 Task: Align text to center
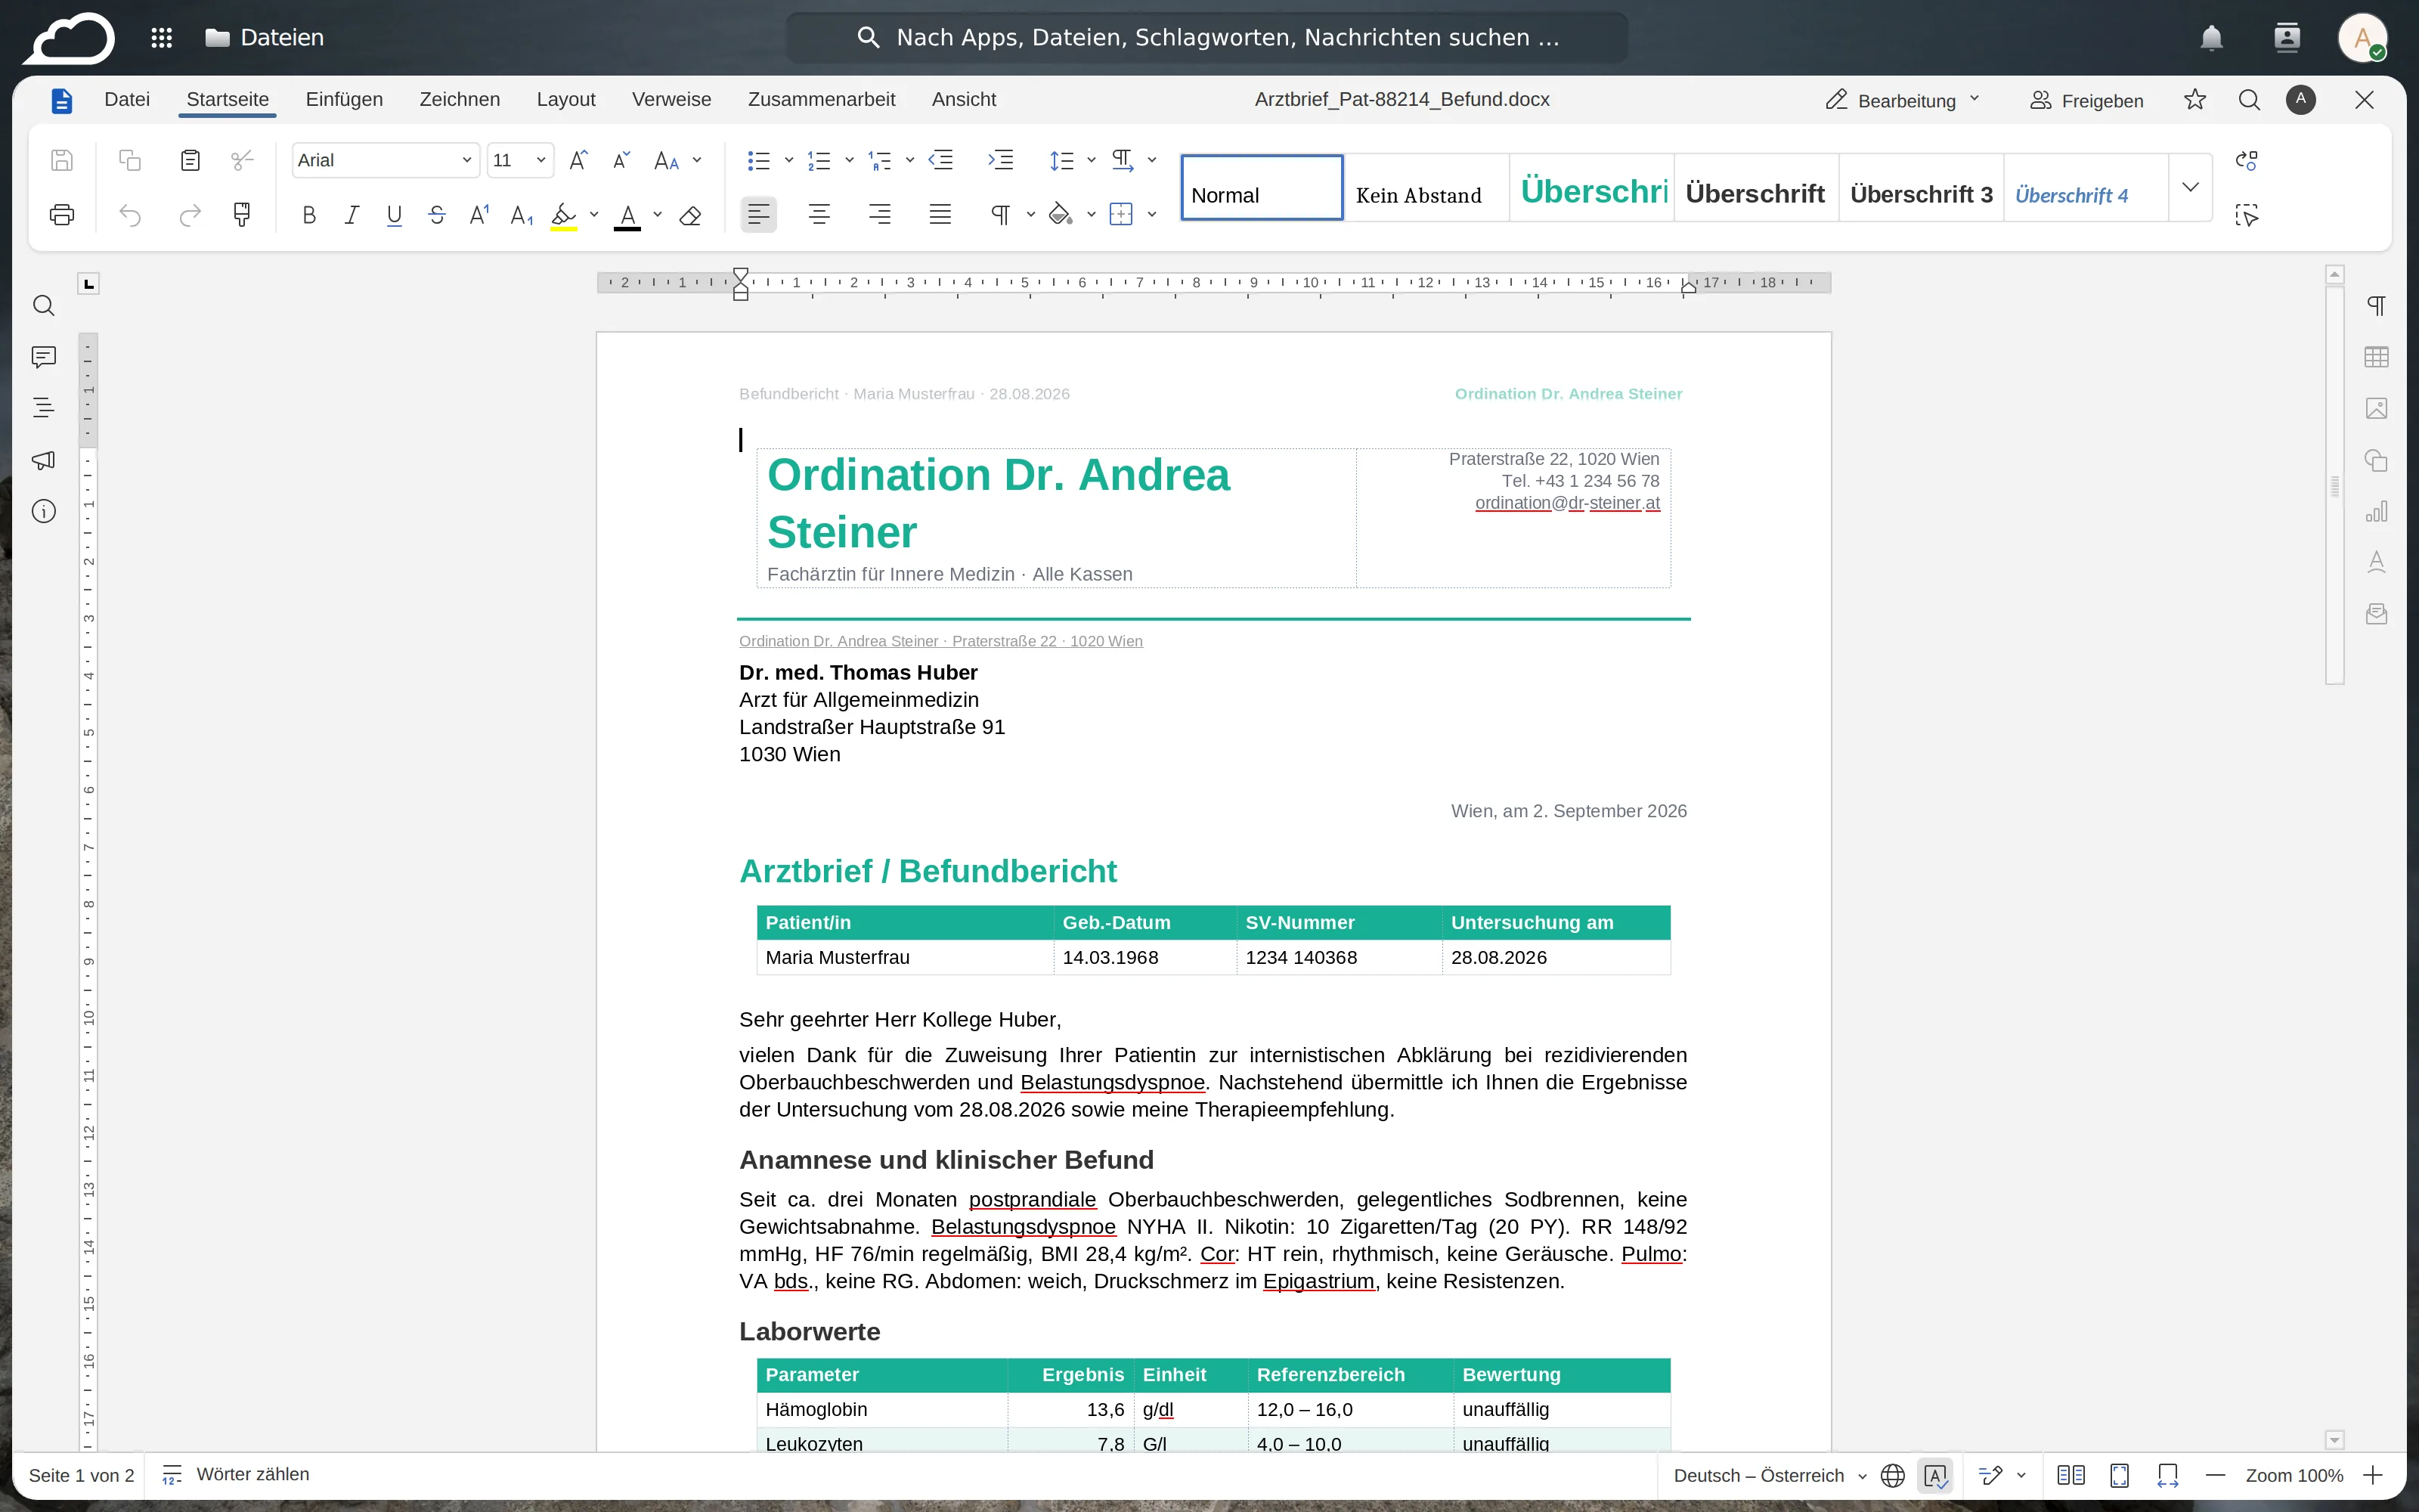pyautogui.click(x=819, y=214)
